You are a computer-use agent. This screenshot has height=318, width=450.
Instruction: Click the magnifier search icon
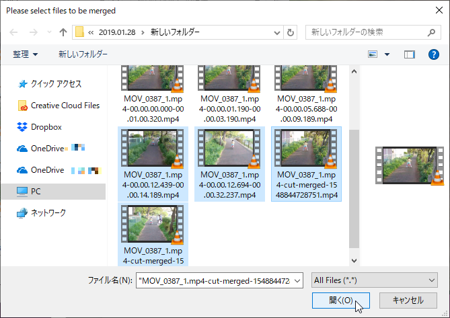click(431, 32)
